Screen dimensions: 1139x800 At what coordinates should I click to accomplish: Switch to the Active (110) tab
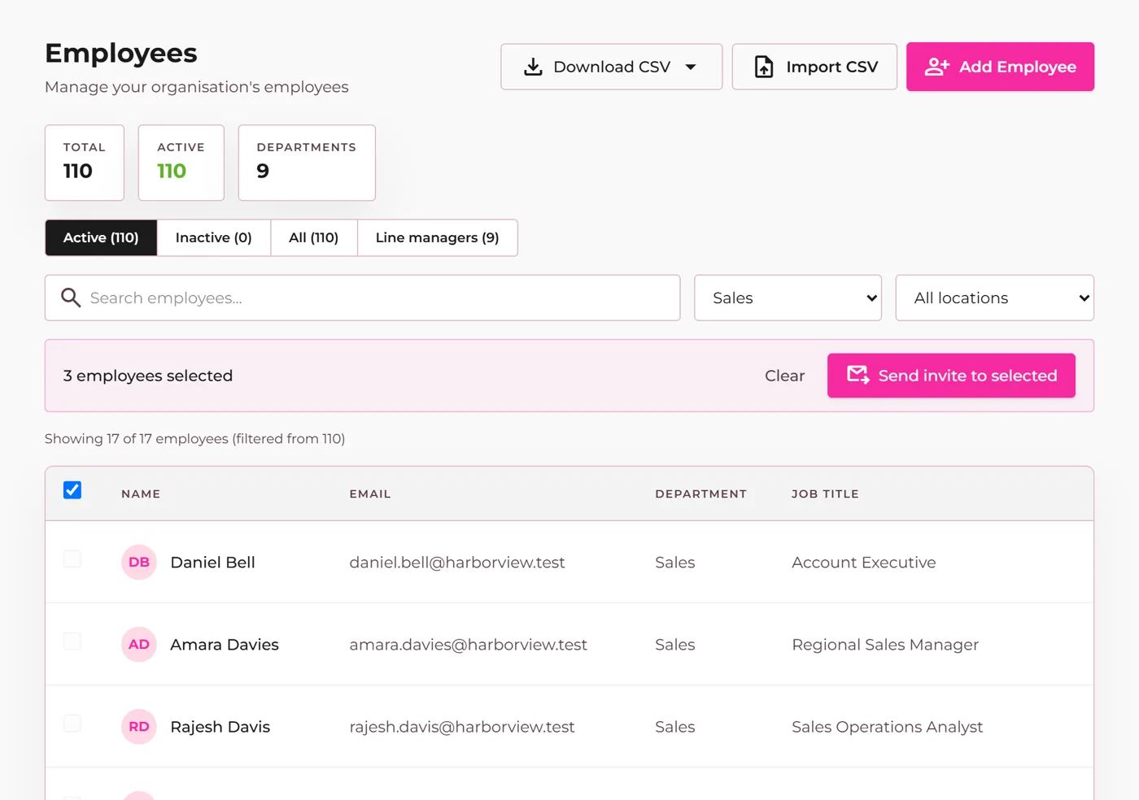coord(101,237)
